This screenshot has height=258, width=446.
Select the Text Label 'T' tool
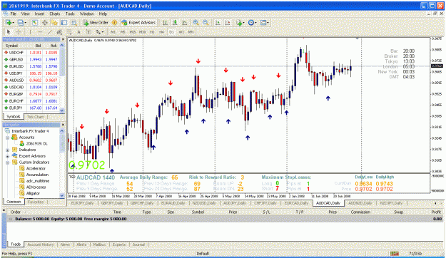pos(88,32)
